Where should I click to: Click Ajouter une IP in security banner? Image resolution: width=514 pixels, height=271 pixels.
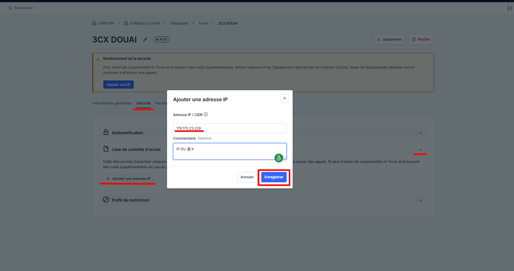click(x=118, y=85)
